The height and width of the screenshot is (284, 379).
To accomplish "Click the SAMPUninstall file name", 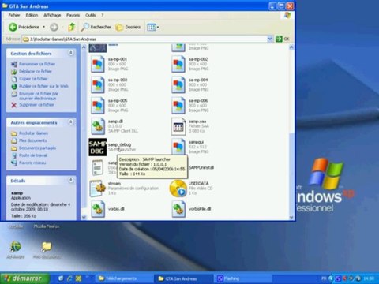I will (201, 167).
